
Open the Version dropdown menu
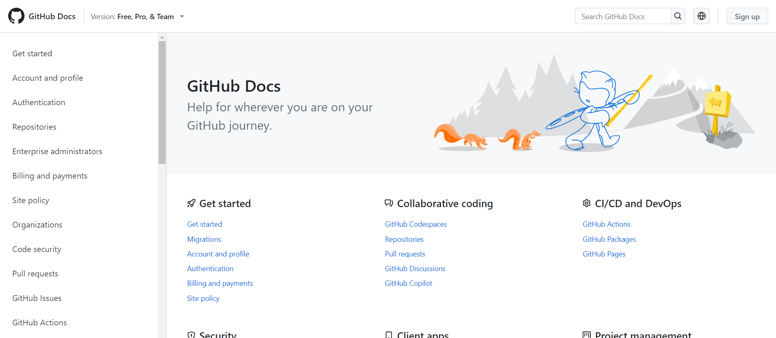pos(137,17)
